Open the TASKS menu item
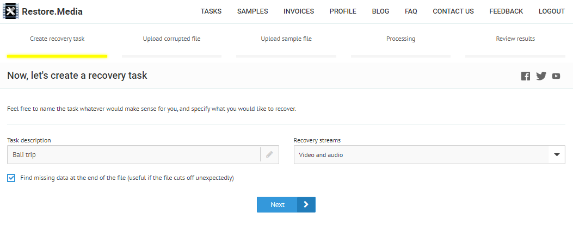 [x=211, y=11]
